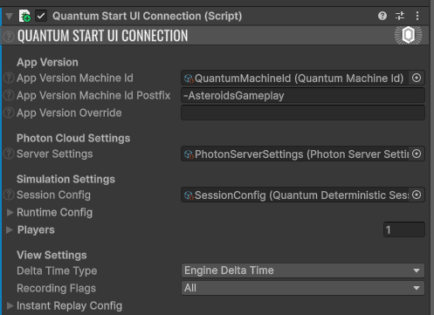The image size is (434, 315).
Task: Click the App Version Machine Id Postfix field
Action: [303, 95]
